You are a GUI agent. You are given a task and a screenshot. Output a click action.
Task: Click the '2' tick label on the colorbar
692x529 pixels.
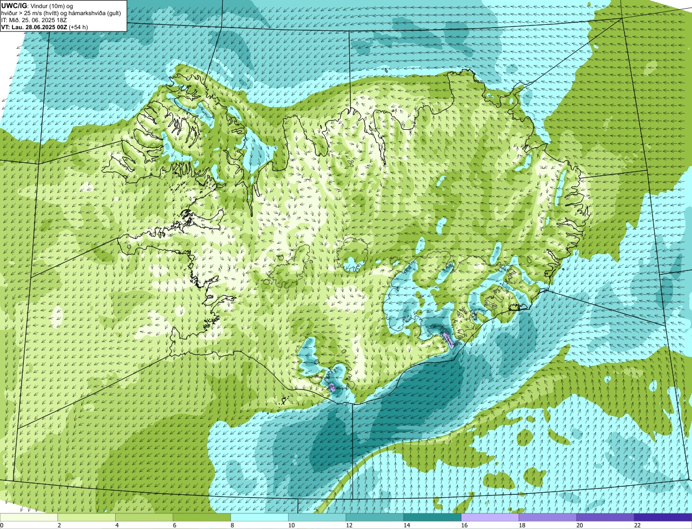59,525
